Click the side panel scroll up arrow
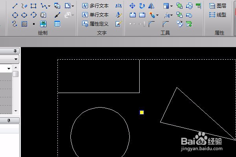The height and width of the screenshot is (157, 236). tap(16, 68)
